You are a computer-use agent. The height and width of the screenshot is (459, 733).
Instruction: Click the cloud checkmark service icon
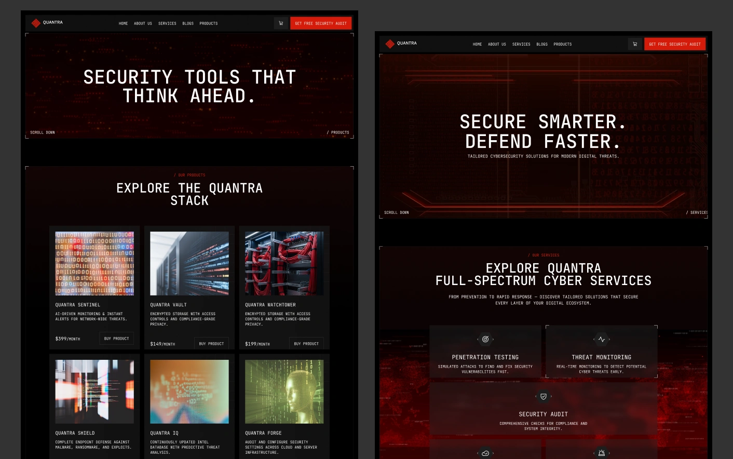point(485,453)
